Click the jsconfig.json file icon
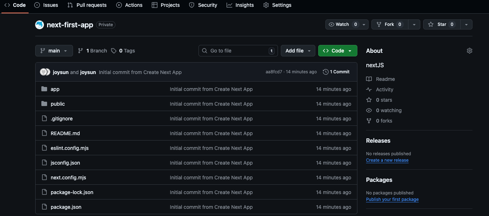This screenshot has height=216, width=489. tap(44, 163)
